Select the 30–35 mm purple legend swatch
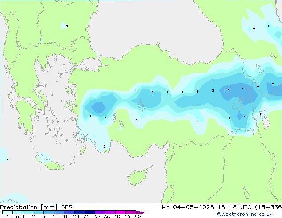The width and height of the screenshot is (282, 218). (x=100, y=212)
